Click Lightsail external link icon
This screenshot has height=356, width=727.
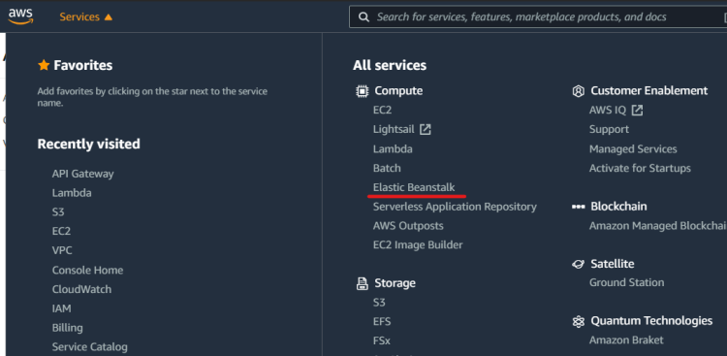coord(426,129)
